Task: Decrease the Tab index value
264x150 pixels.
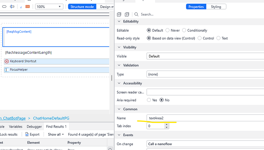Action: click(x=167, y=127)
